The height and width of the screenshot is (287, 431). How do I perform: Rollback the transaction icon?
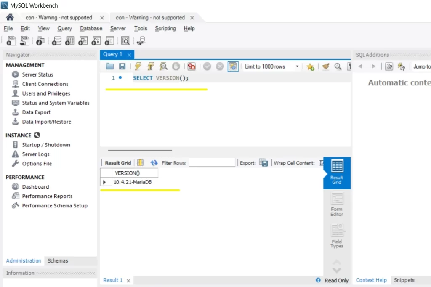pyautogui.click(x=220, y=66)
